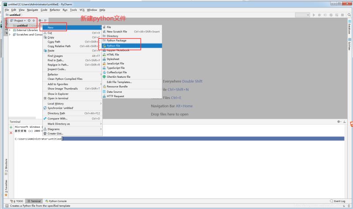Viewport: 353px width, 209px height.
Task: Choose TypeScript File from the submenu
Action: point(132,68)
